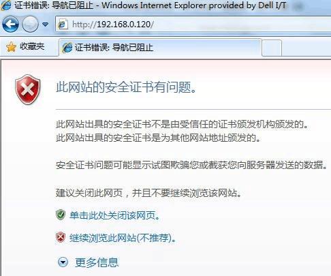Expand 更多信息 with the chevron button
The image size is (331, 276).
63,262
